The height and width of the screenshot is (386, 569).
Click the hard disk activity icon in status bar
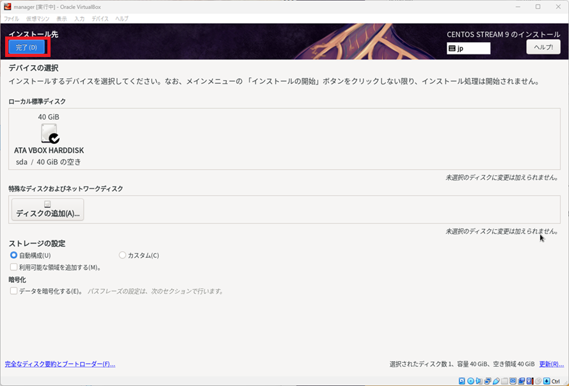pos(461,381)
